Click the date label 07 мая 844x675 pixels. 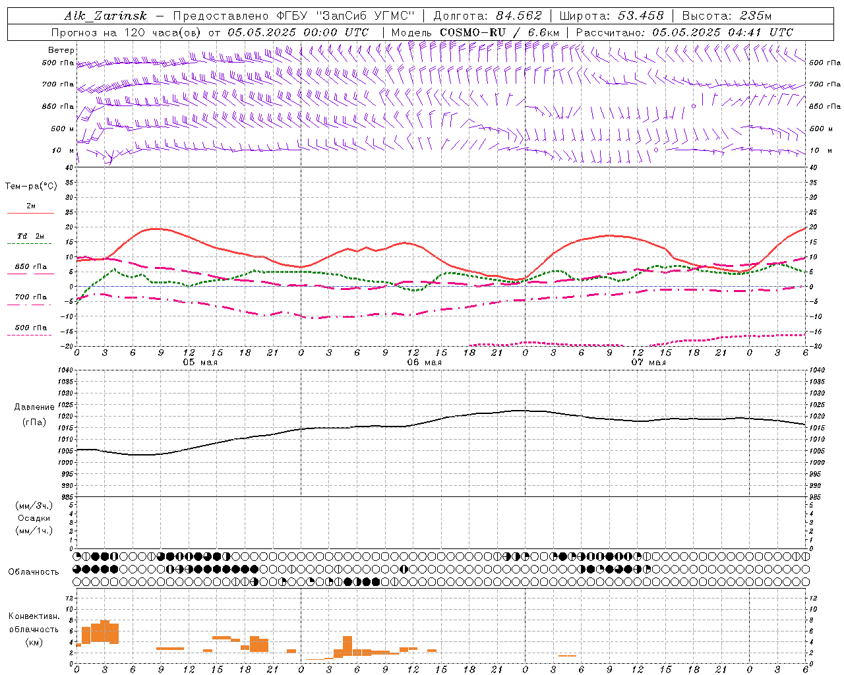[x=648, y=363]
